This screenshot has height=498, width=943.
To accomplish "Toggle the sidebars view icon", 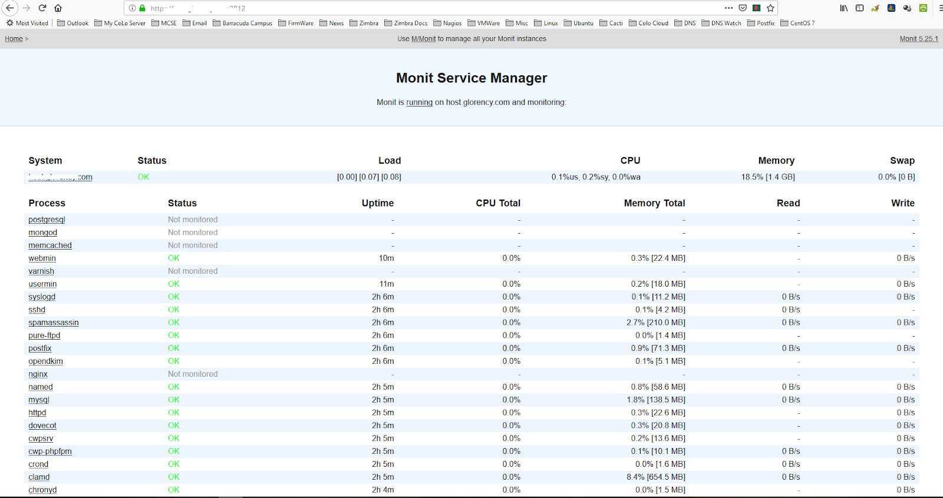I will coord(859,8).
